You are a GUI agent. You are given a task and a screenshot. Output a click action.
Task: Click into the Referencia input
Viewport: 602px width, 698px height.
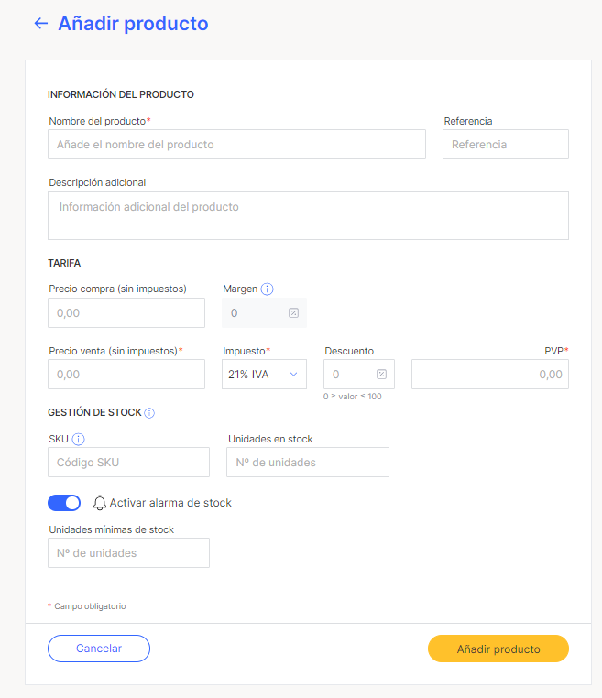coord(506,144)
